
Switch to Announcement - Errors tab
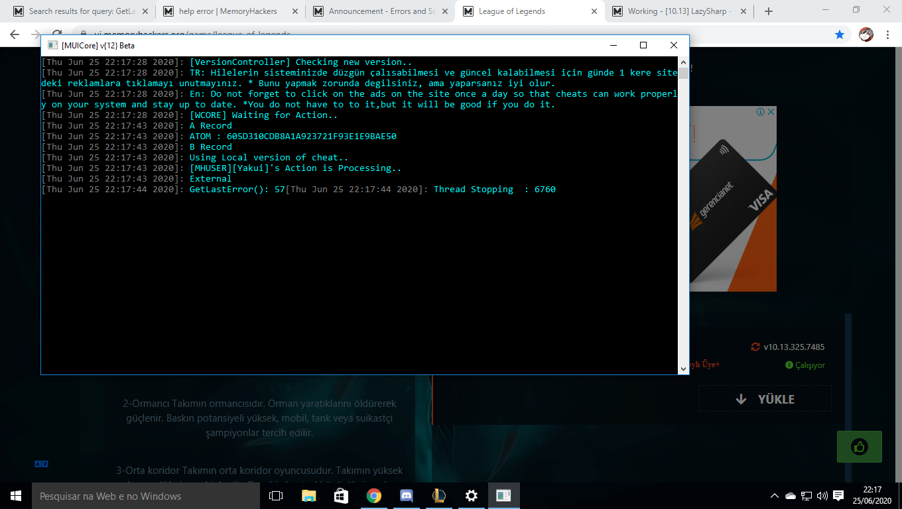pos(379,11)
